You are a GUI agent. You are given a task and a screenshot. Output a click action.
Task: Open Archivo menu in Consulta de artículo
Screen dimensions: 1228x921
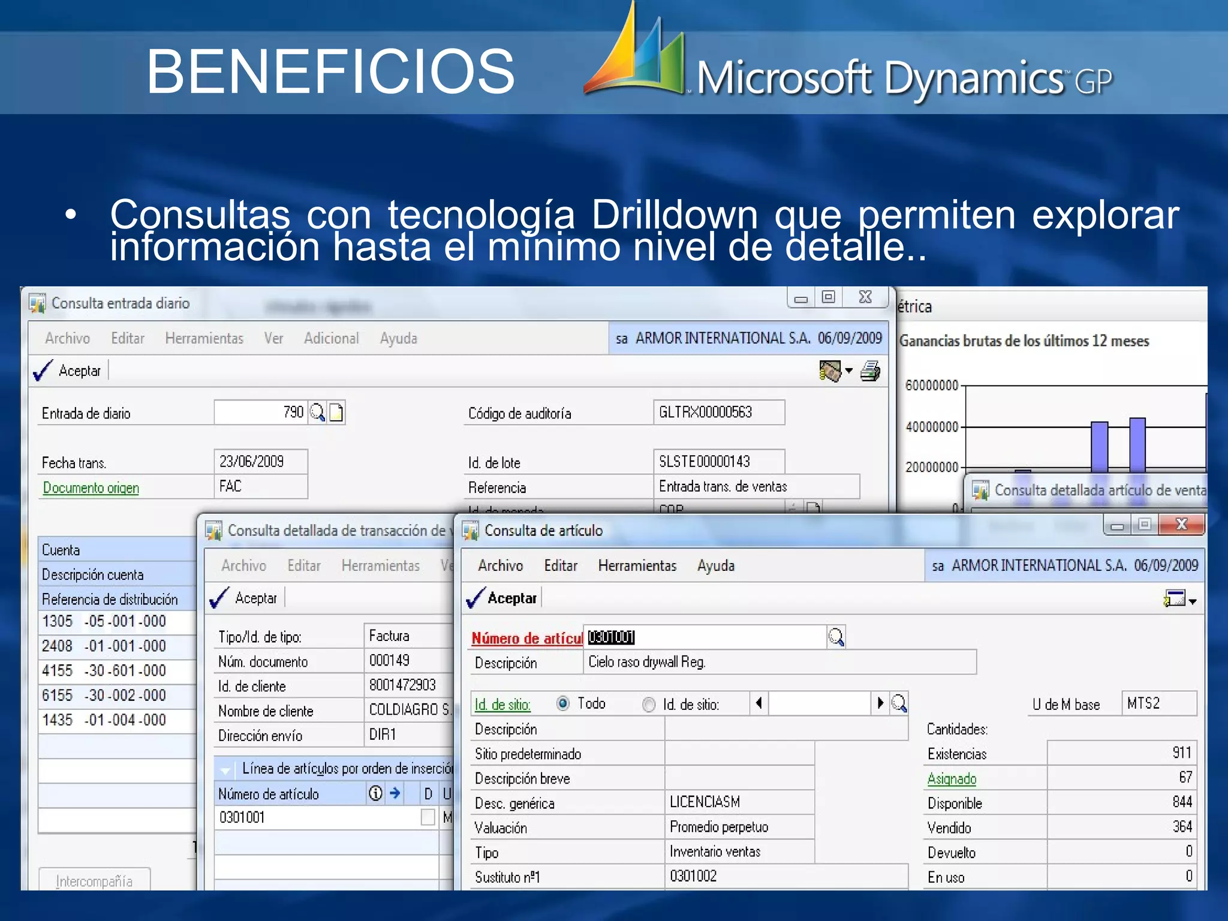(x=501, y=565)
